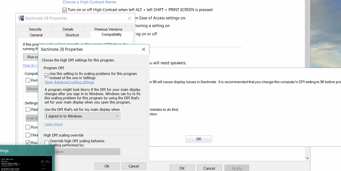Image resolution: width=341 pixels, height=171 pixels.
Task: Click 'Choose a High Contrast theme' link
Action: pos(89,2)
